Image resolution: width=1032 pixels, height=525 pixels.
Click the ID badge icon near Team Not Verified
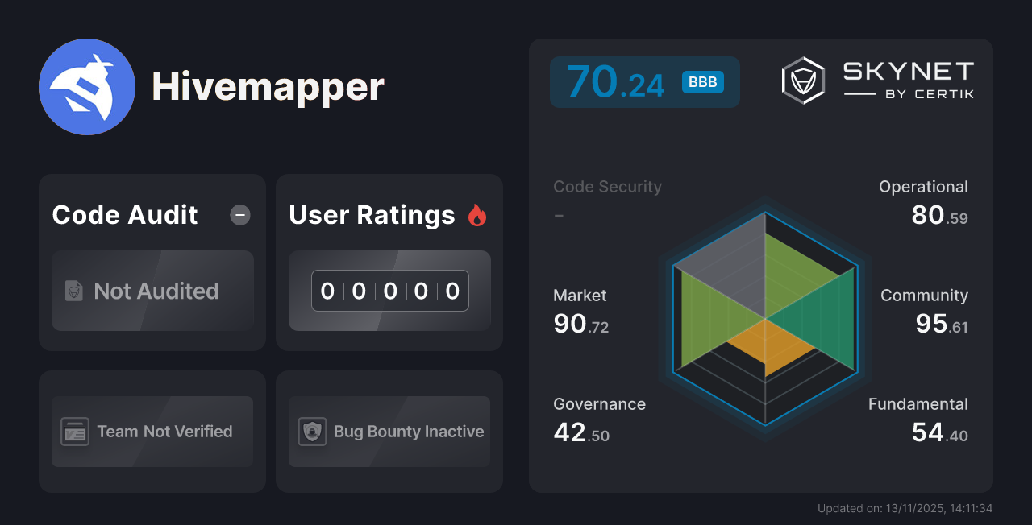point(77,432)
